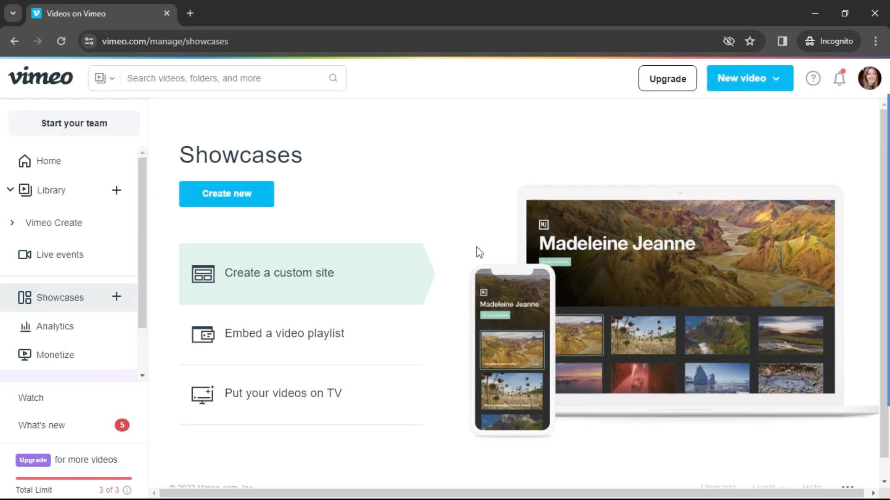Click the Upgrade button in header
The width and height of the screenshot is (890, 500).
pyautogui.click(x=667, y=78)
